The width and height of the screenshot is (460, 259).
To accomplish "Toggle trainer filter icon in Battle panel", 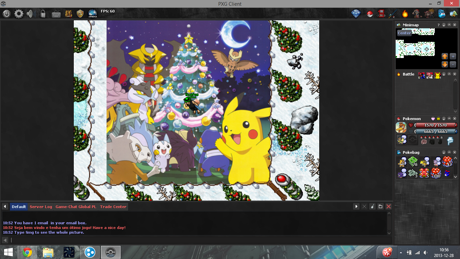I will click(422, 76).
